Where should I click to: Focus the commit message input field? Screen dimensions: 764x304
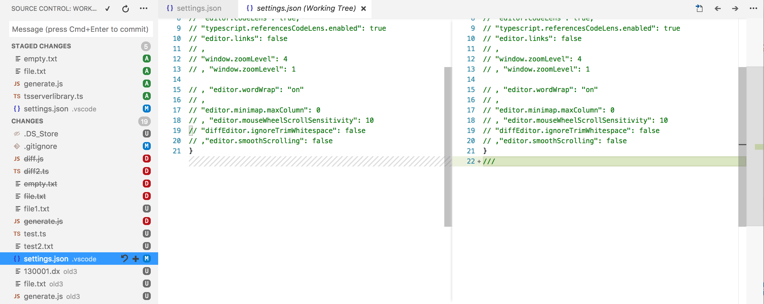pos(81,29)
